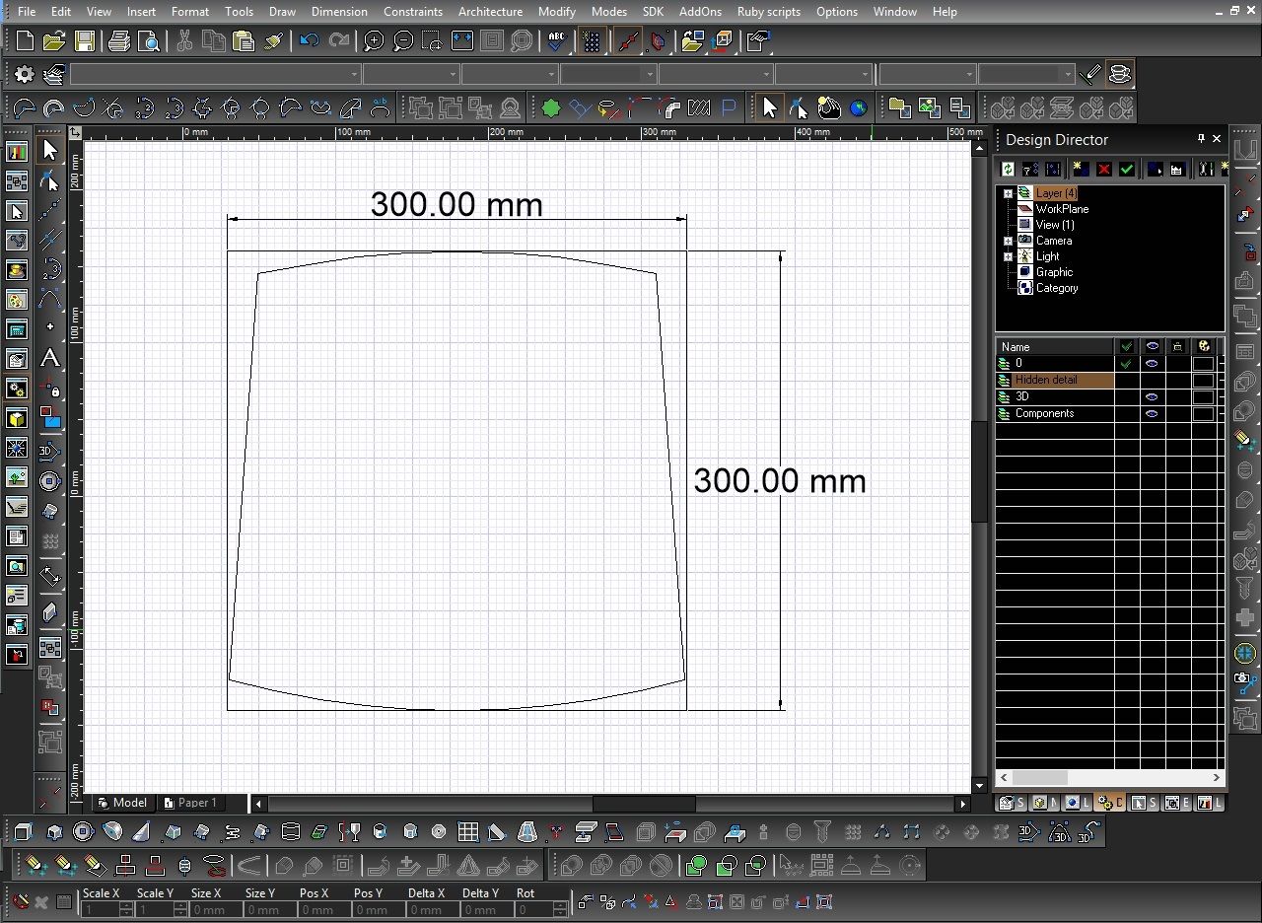The image size is (1262, 923).
Task: Select WorkPlane in Design Director tree
Action: (1062, 209)
